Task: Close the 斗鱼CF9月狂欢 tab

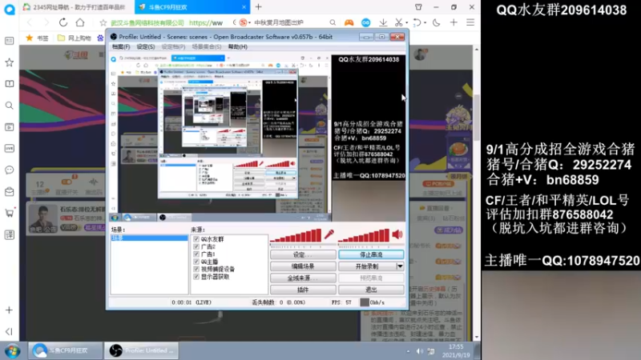Action: 244,7
